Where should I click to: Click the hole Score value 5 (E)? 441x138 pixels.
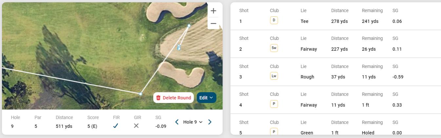[x=92, y=126]
